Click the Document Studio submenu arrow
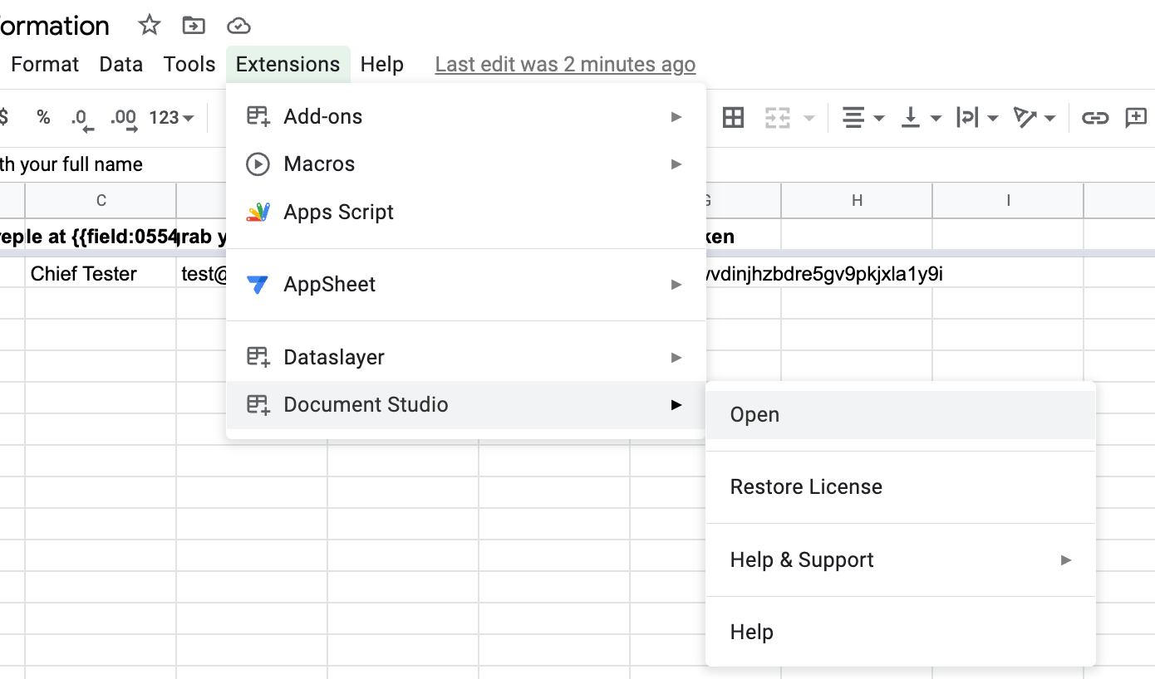 tap(676, 405)
